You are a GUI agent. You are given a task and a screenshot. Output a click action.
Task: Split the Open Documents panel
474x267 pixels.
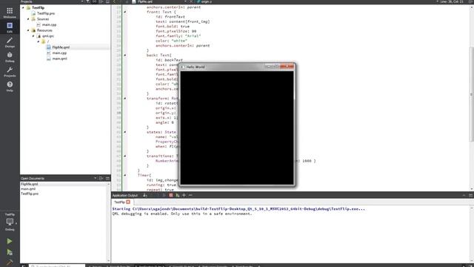click(101, 178)
